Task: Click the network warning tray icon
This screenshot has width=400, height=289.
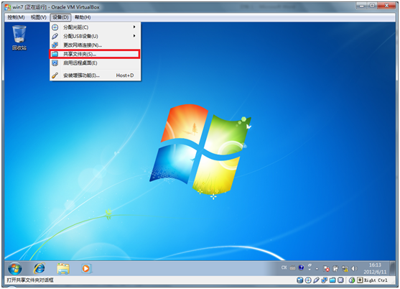Action: [x=345, y=268]
